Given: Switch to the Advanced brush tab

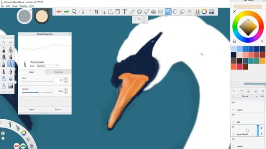Looking at the screenshot, I should pos(59,72).
